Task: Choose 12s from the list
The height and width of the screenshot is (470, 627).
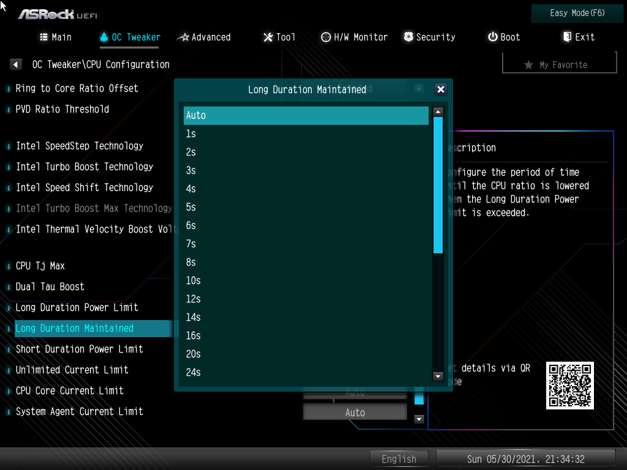Action: (306, 299)
